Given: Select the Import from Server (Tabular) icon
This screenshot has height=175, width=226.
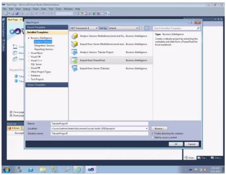Looking at the screenshot, I should click(x=74, y=68).
